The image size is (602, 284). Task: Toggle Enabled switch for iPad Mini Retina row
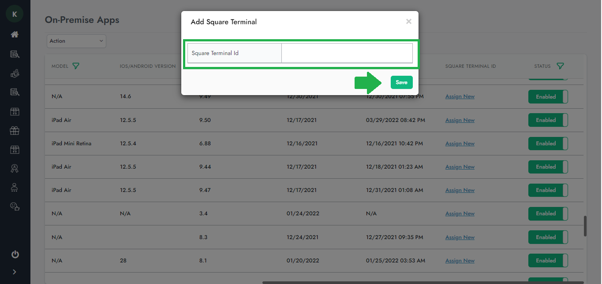548,144
